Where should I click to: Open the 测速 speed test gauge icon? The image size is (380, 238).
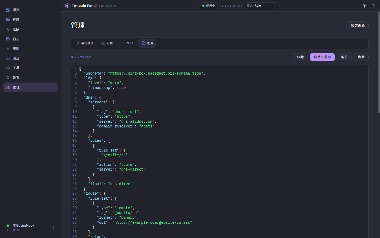coord(8,58)
